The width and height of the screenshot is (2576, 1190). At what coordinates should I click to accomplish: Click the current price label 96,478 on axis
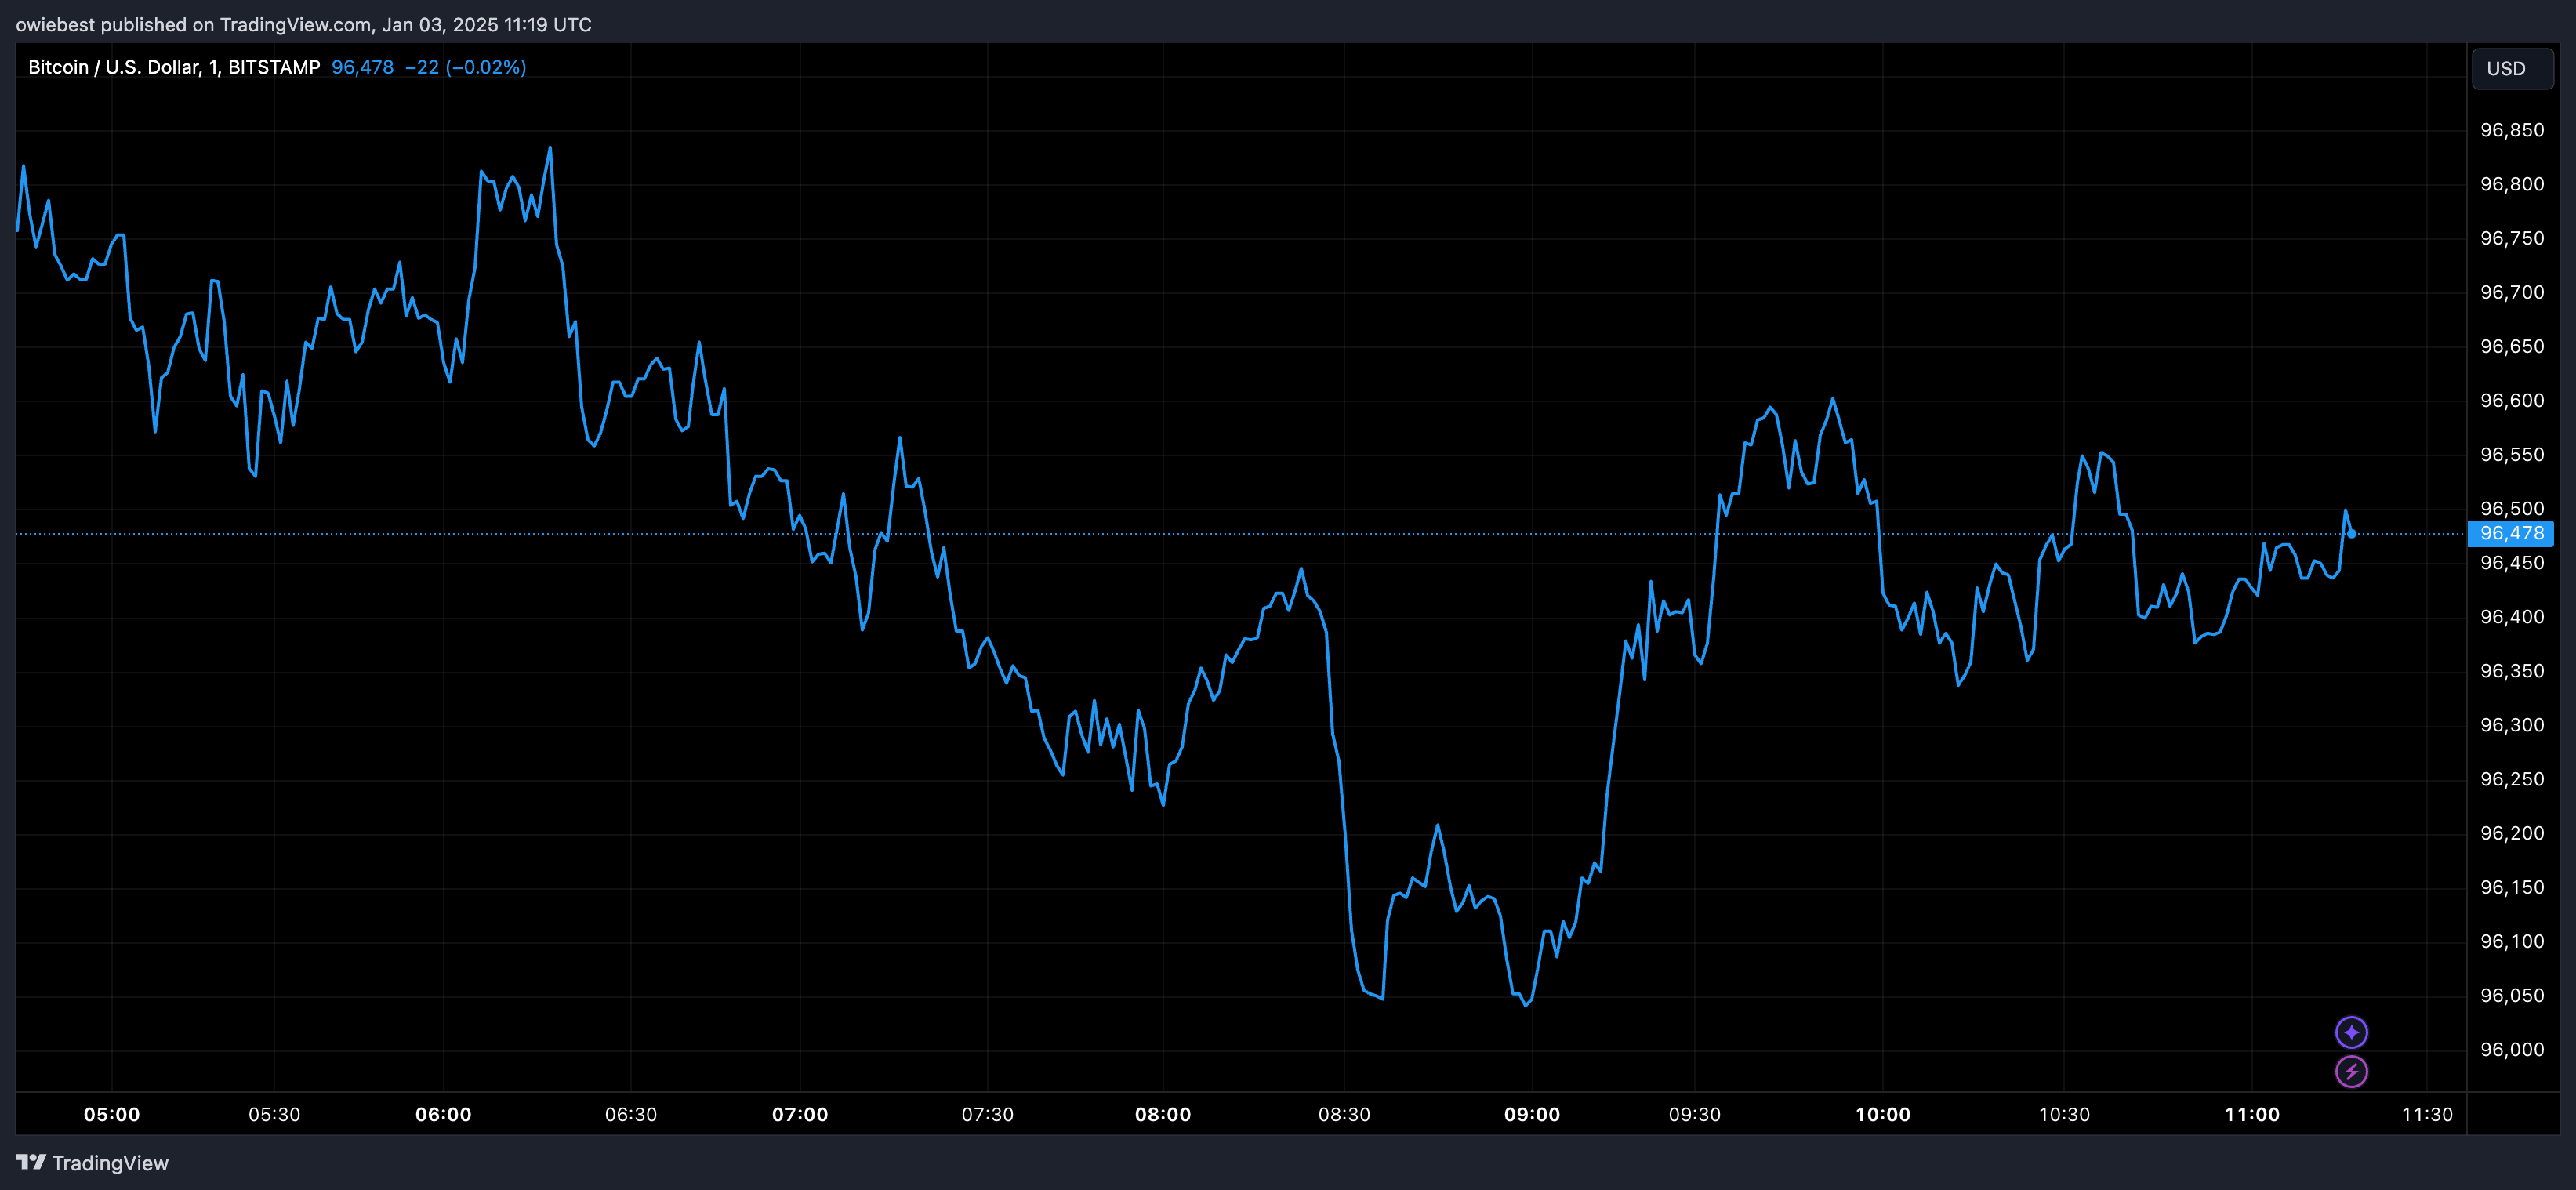coord(2510,533)
